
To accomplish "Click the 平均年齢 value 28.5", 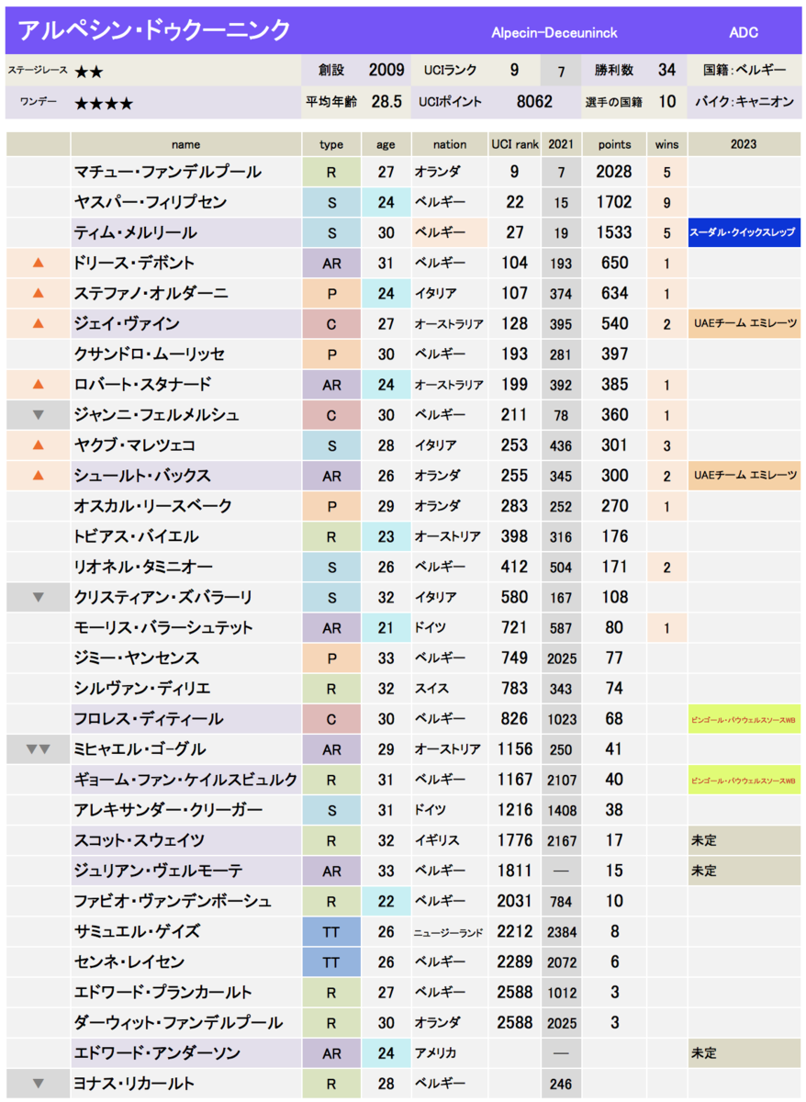I will (386, 102).
